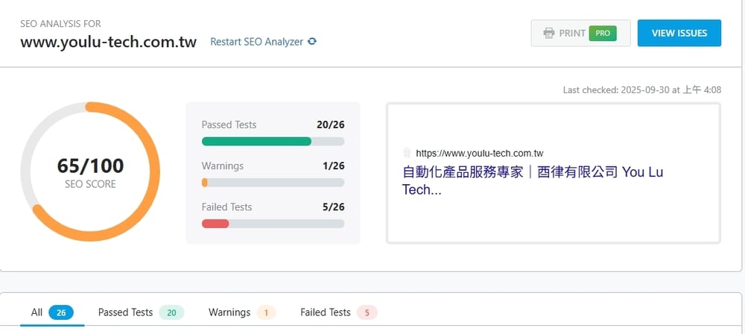Click the blue 26 count badge
Image resolution: width=745 pixels, height=334 pixels.
[x=61, y=312]
